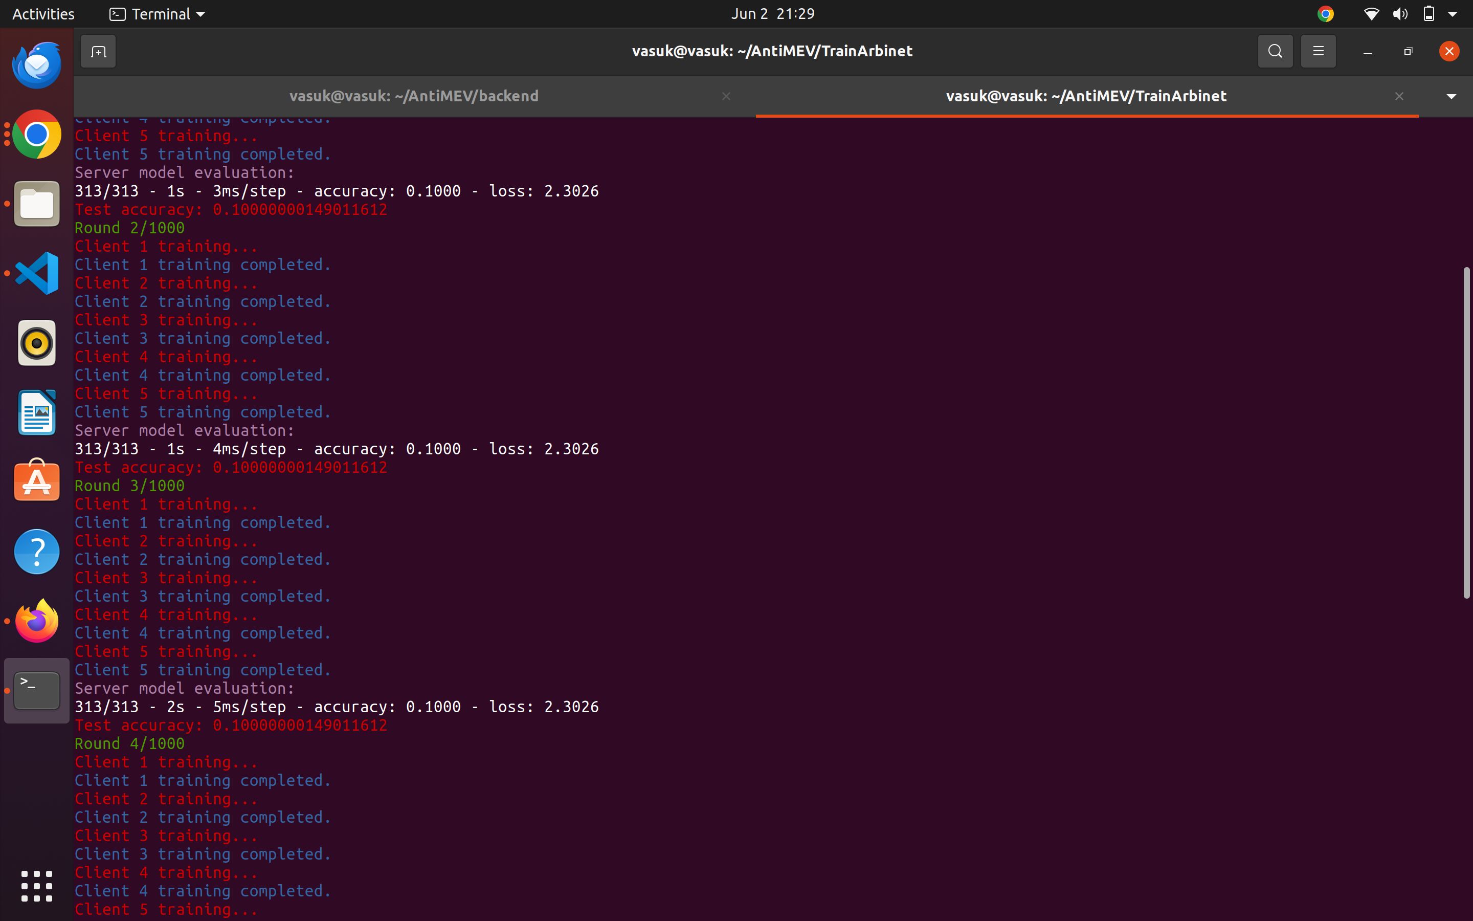Switch to the ~/AntiMEV/backend tab
Image resolution: width=1473 pixels, height=921 pixels.
pos(414,96)
